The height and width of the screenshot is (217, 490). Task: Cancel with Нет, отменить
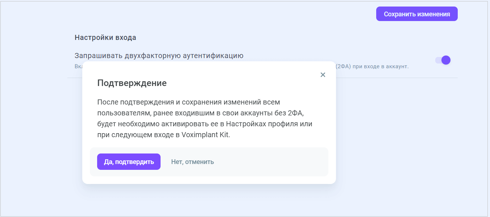(192, 162)
